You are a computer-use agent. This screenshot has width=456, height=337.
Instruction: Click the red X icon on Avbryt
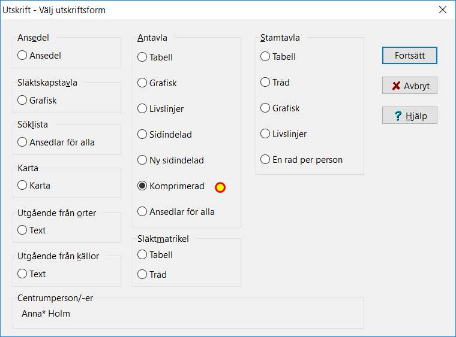[x=396, y=86]
